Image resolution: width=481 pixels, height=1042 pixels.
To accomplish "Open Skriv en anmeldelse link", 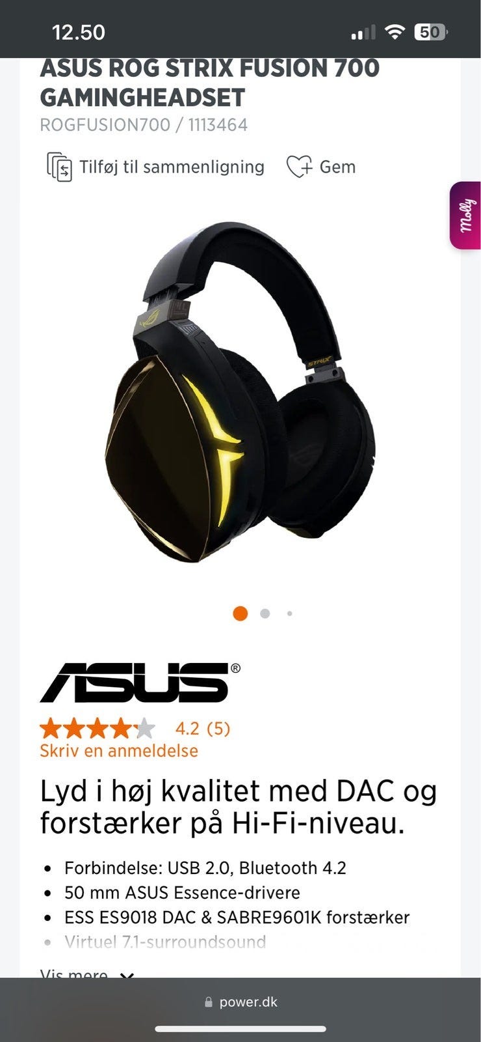I will 119,751.
